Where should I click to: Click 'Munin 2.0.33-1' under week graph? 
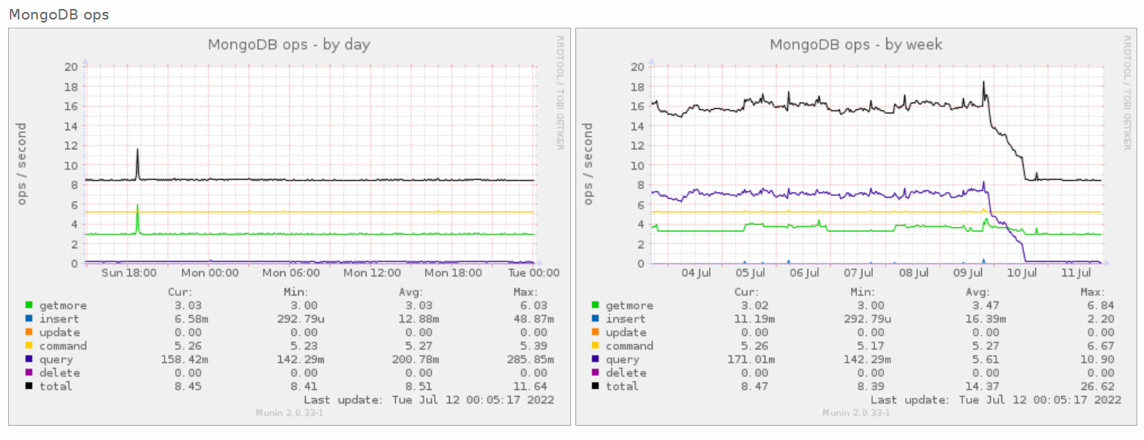click(856, 413)
